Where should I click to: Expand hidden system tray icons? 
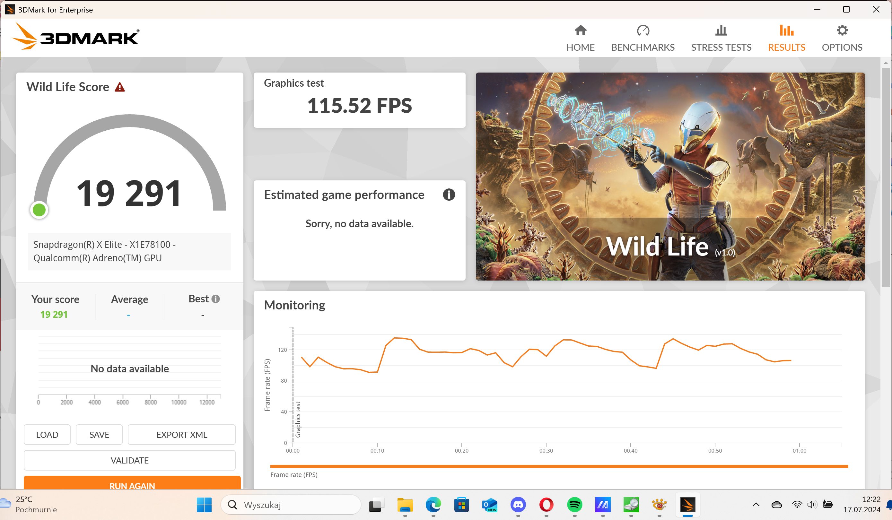point(756,505)
